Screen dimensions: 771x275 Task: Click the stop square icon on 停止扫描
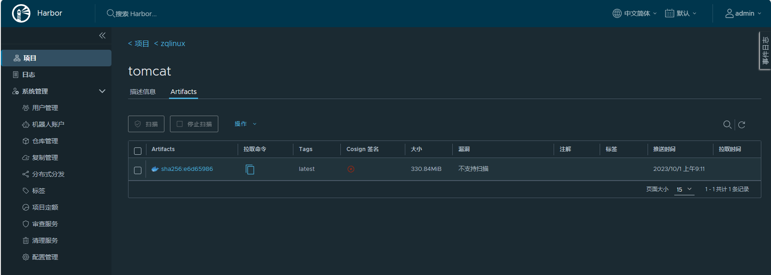(180, 124)
